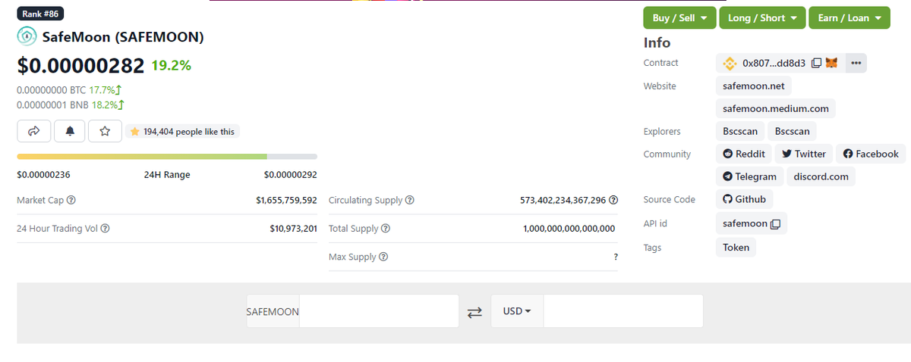Click the Rank #86 badge
Image resolution: width=911 pixels, height=362 pixels.
pos(42,14)
